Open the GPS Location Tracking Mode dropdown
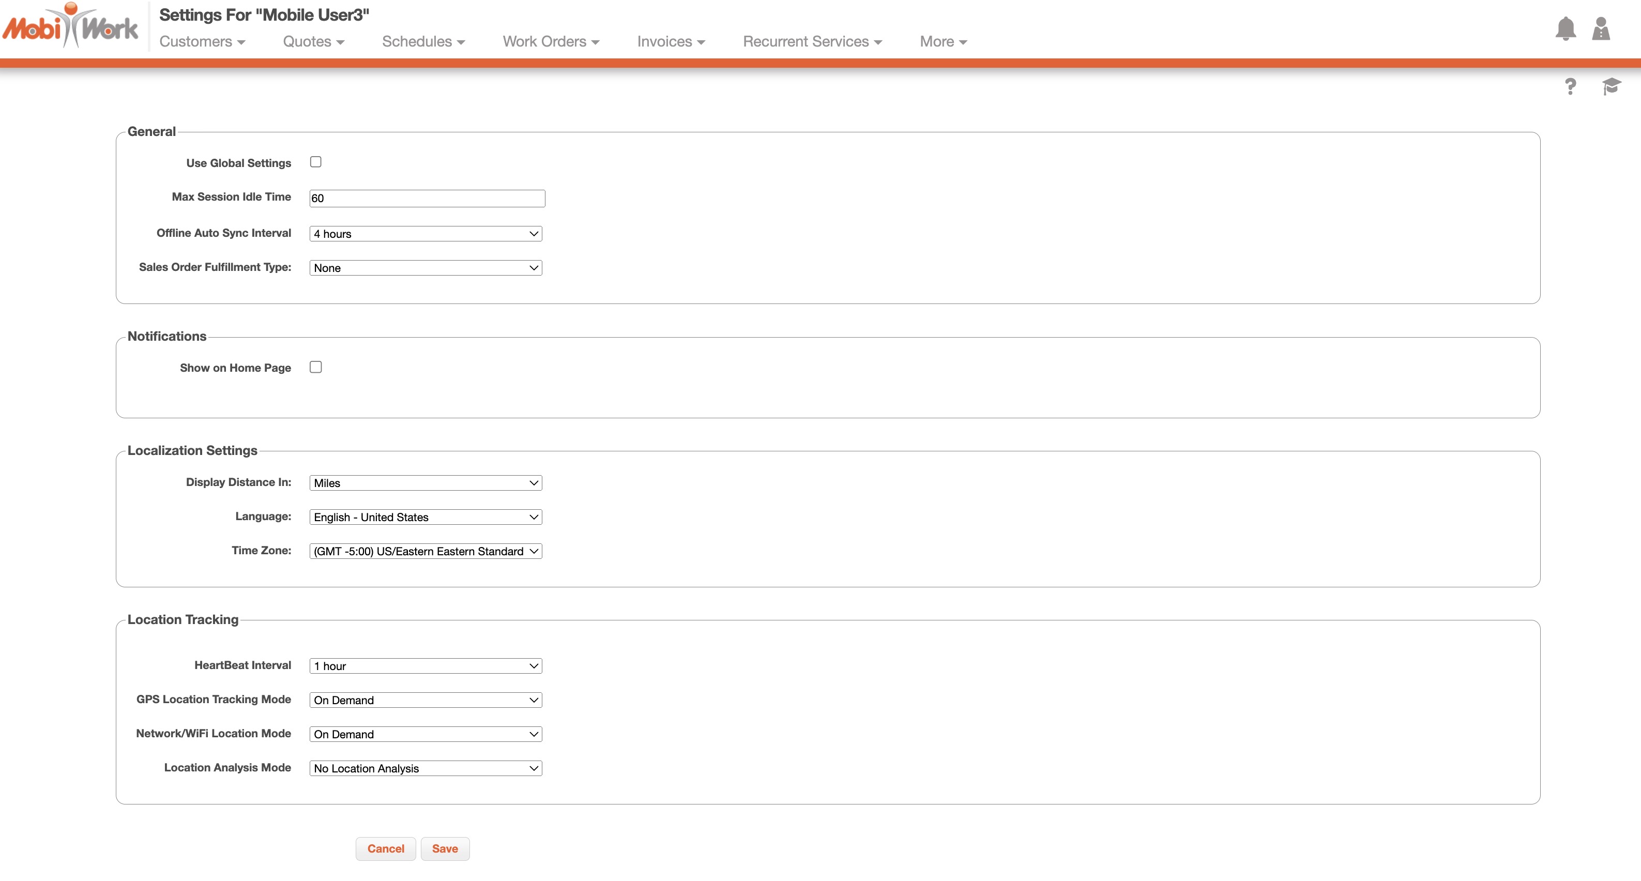Viewport: 1641px width, 881px height. (x=426, y=700)
